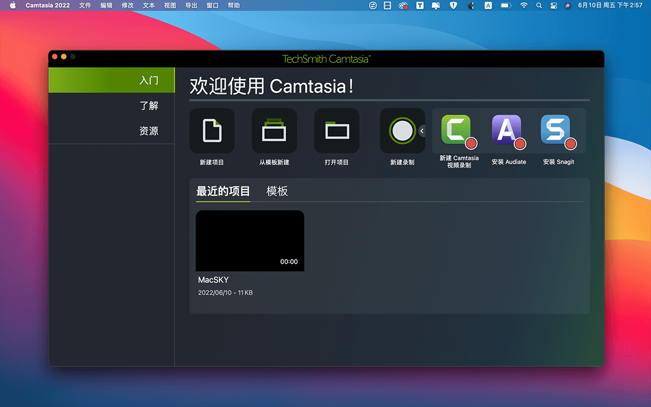The height and width of the screenshot is (407, 651).
Task: Click the magnet icon in menu bar
Action: [471, 5]
